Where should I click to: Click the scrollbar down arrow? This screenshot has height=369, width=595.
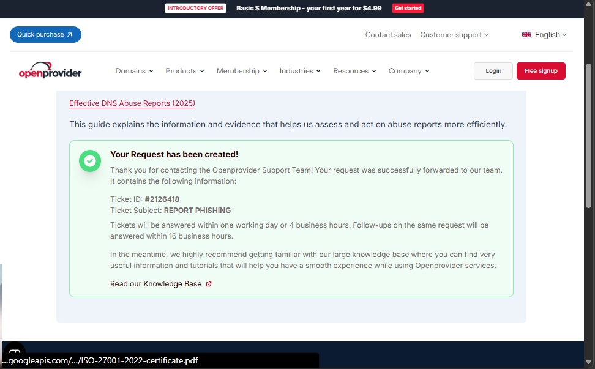pos(588,362)
